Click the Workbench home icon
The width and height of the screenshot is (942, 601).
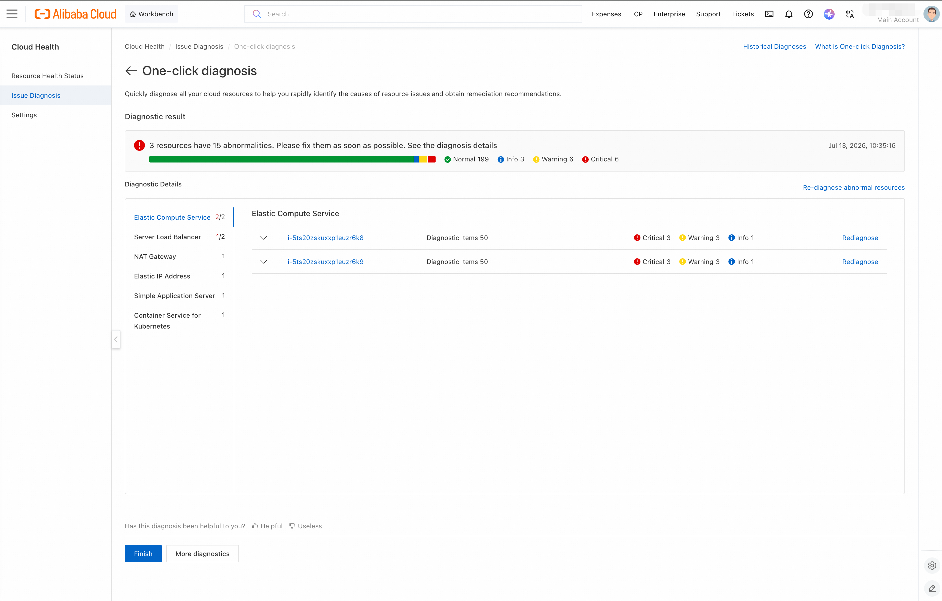(x=133, y=14)
